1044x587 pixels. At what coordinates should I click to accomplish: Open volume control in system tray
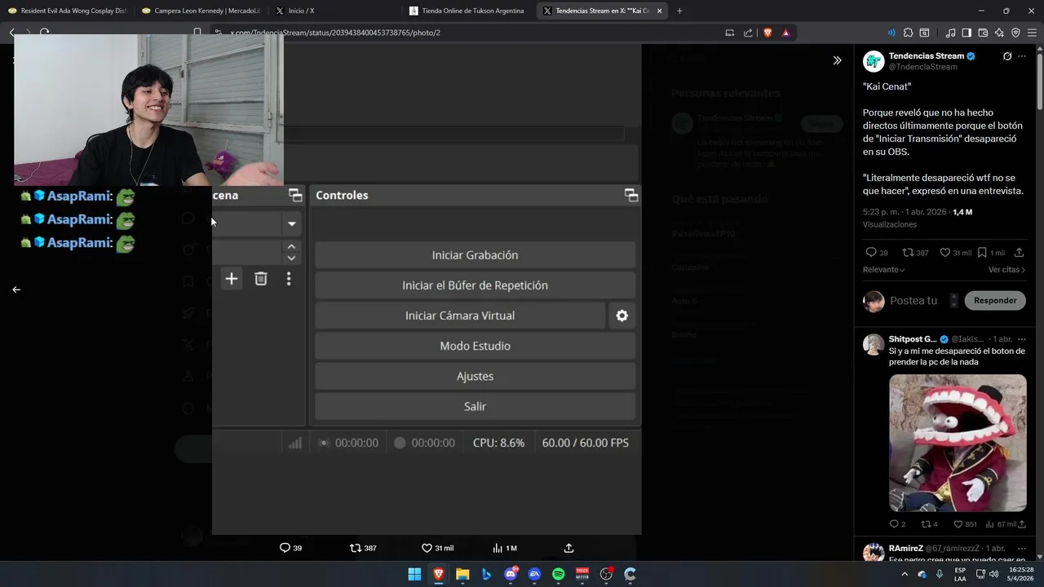[x=993, y=574]
